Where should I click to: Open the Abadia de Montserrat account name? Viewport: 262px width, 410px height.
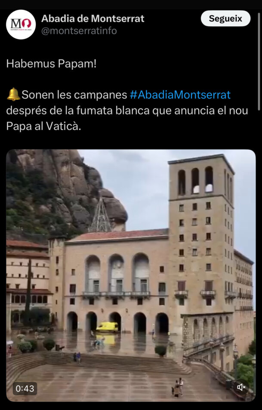pos(93,18)
